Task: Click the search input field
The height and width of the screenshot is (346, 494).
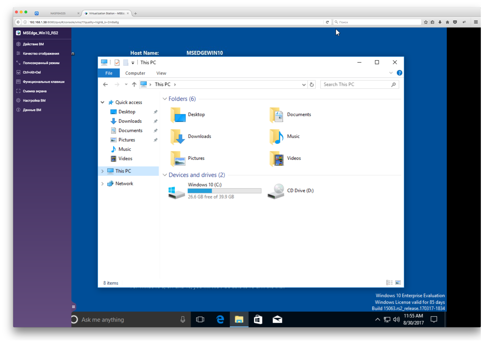Action: 358,84
